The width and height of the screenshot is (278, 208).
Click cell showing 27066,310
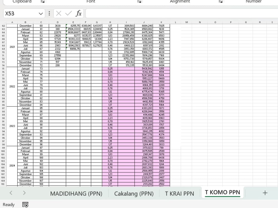126,32
